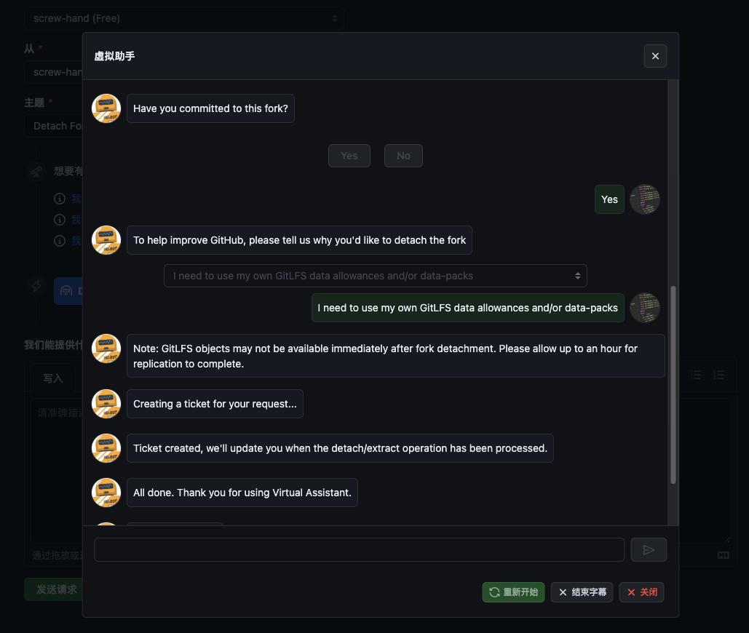Click the 结束字幕 button
Screen dimensions: 749x633
coord(582,592)
